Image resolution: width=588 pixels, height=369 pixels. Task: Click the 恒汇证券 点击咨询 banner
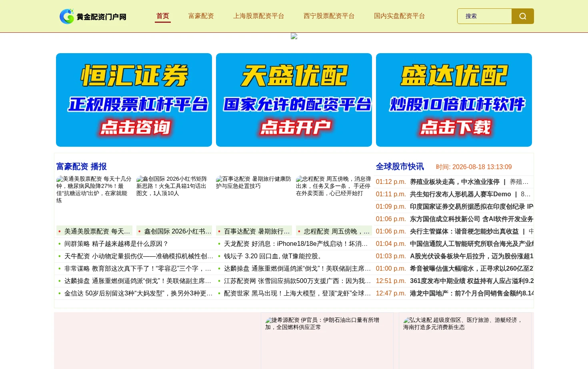[x=134, y=100]
